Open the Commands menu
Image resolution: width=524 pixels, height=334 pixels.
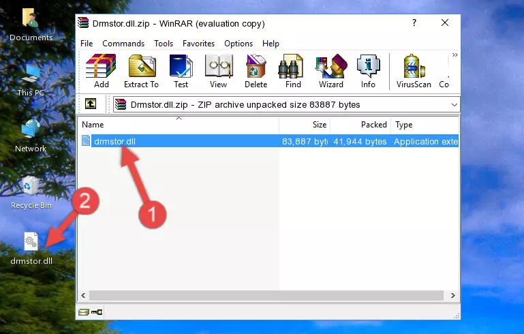point(123,44)
